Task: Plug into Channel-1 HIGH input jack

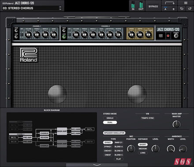Action: tap(16, 30)
